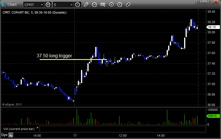Click the green 59015 volume marker
The height and width of the screenshot is (139, 221).
pyautogui.click(x=213, y=116)
